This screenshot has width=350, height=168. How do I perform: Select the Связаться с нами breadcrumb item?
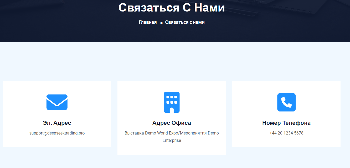pyautogui.click(x=185, y=22)
